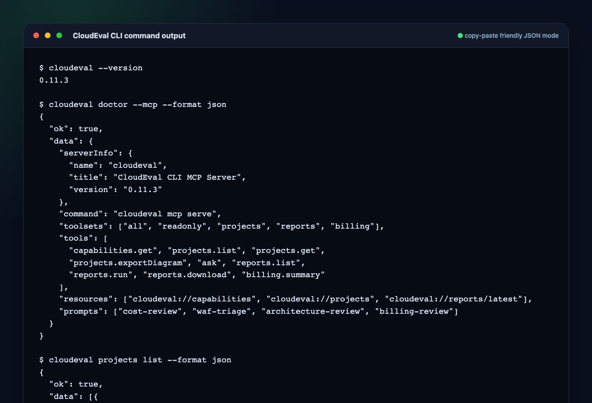592x403 pixels.
Task: Click the "billing.summary" tool name
Action: pos(283,275)
